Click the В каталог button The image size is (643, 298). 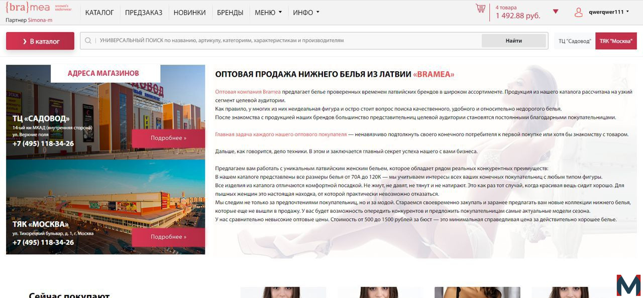[40, 41]
